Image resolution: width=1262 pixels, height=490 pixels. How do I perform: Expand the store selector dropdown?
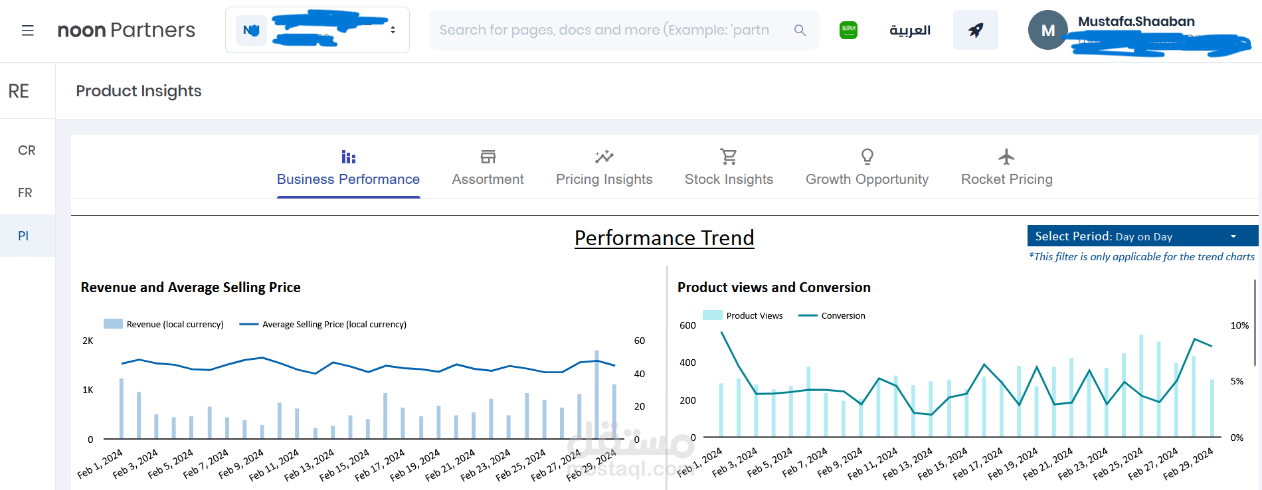[x=393, y=30]
